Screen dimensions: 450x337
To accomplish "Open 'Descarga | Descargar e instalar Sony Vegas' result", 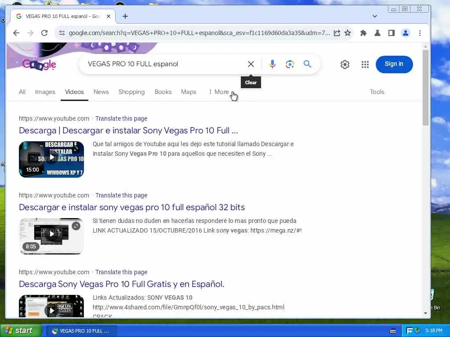I will (x=128, y=131).
